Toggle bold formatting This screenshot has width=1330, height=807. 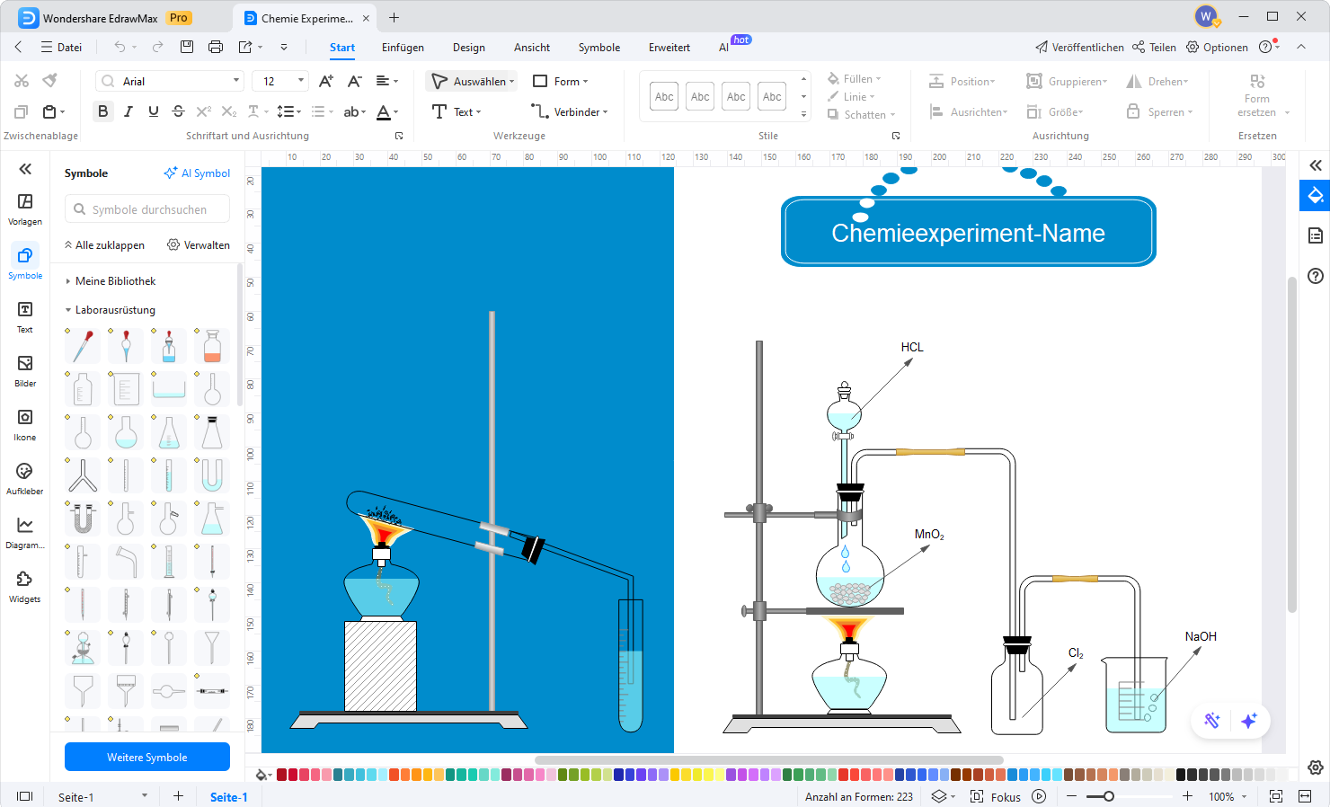point(102,111)
